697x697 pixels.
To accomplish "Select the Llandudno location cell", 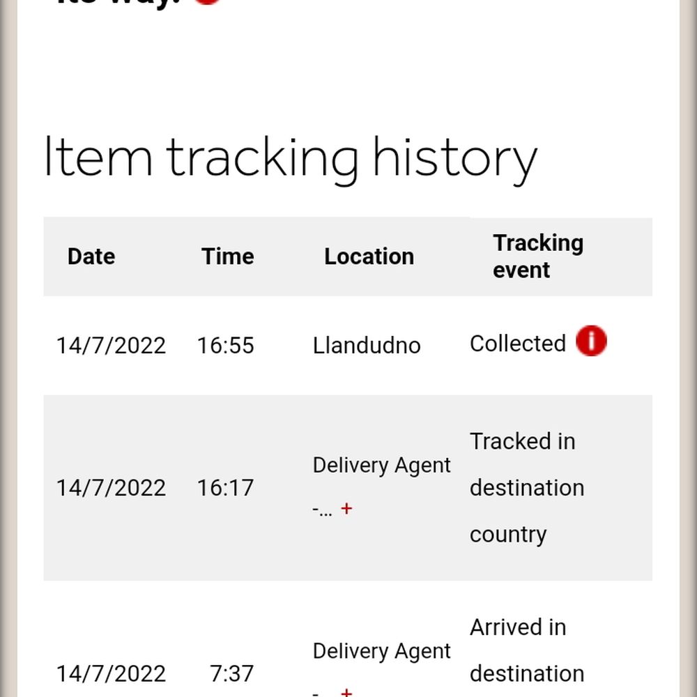I will [x=367, y=346].
